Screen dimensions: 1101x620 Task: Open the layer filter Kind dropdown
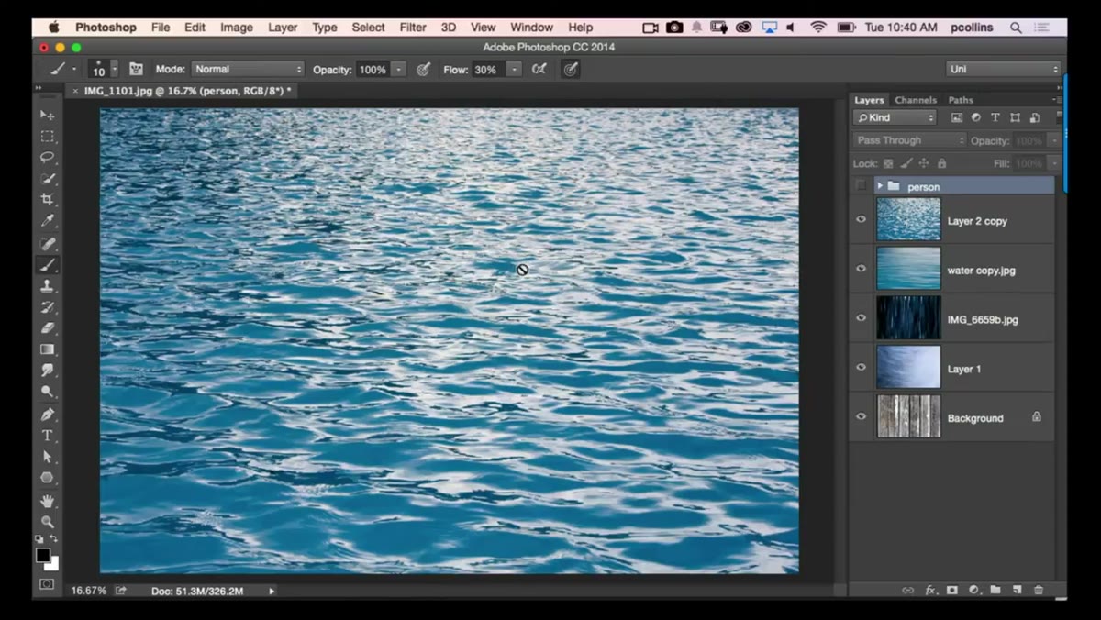(x=895, y=117)
